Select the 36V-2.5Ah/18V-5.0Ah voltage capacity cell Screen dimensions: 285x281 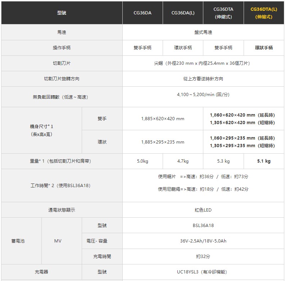[203, 241]
